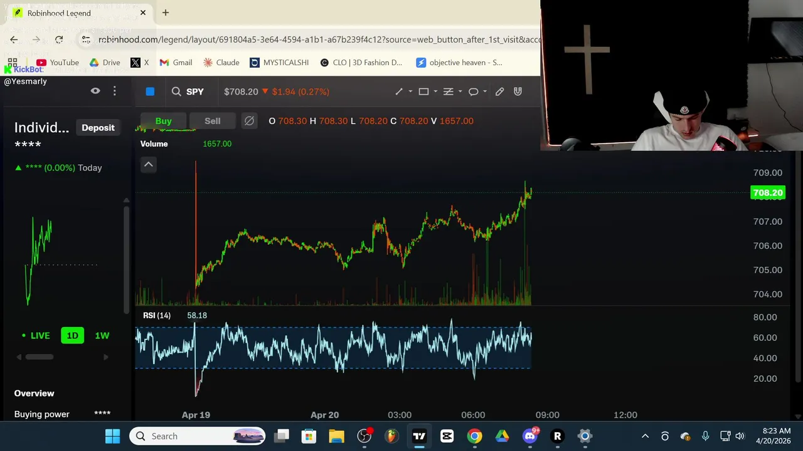Open the X bookmark
This screenshot has height=451, width=803.
(x=140, y=63)
